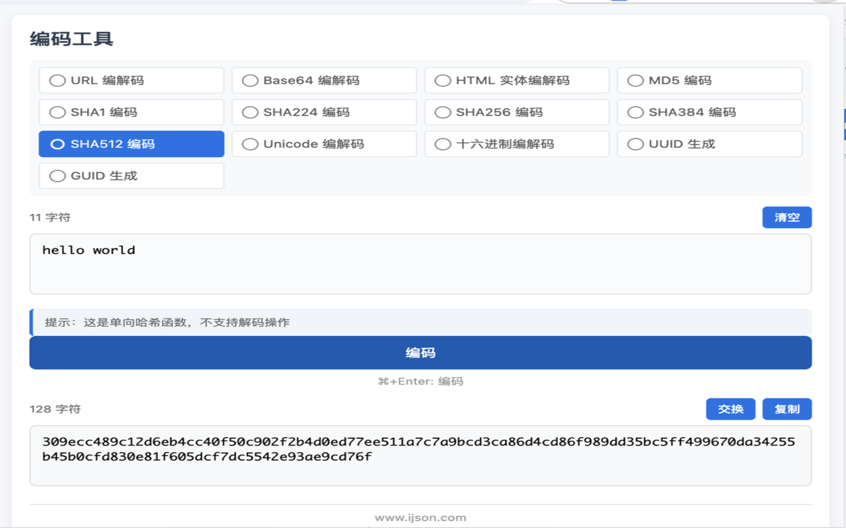Viewport: 846px width, 528px height.
Task: Select the Base64 编解码 radio option
Action: tap(324, 81)
